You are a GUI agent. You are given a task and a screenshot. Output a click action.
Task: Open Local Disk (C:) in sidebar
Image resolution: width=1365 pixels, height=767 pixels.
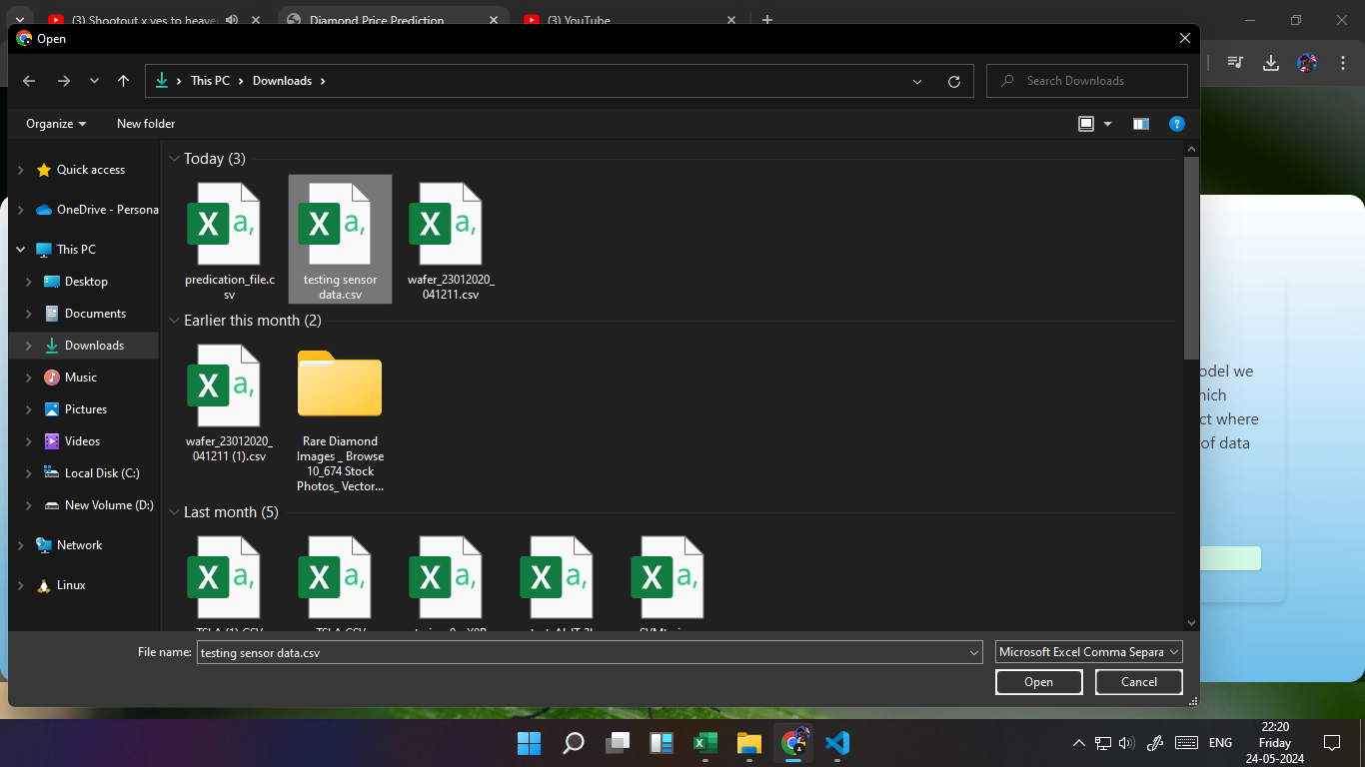click(101, 473)
